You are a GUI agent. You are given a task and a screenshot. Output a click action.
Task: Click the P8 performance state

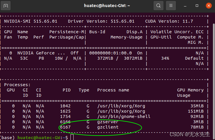[x=41, y=58]
